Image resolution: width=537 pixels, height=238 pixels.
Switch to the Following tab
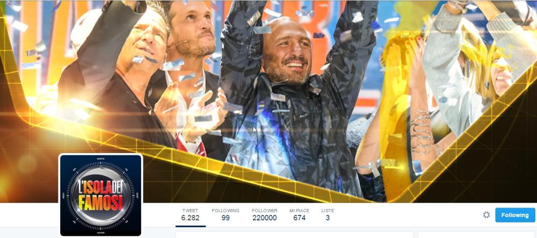(x=226, y=215)
